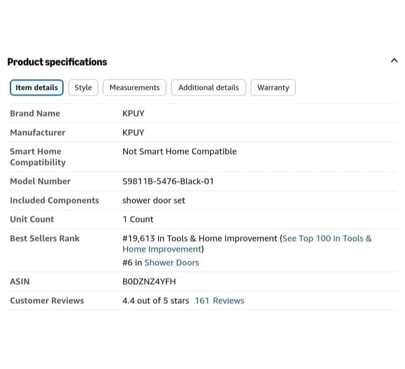The image size is (405, 369).
Task: Show the Additional details tab
Action: (208, 87)
